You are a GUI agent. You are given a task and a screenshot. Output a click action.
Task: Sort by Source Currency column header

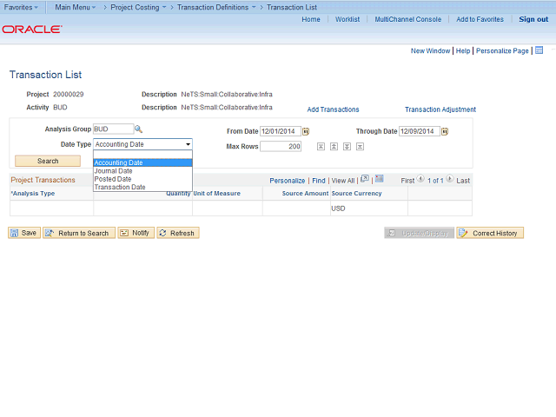[x=356, y=193]
